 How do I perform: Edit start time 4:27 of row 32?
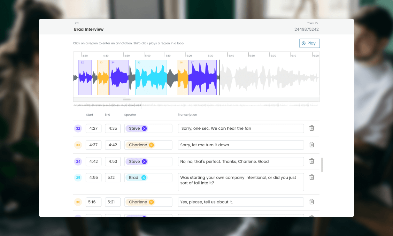click(94, 128)
